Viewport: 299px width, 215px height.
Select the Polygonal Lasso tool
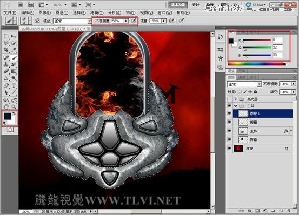(x=6, y=43)
